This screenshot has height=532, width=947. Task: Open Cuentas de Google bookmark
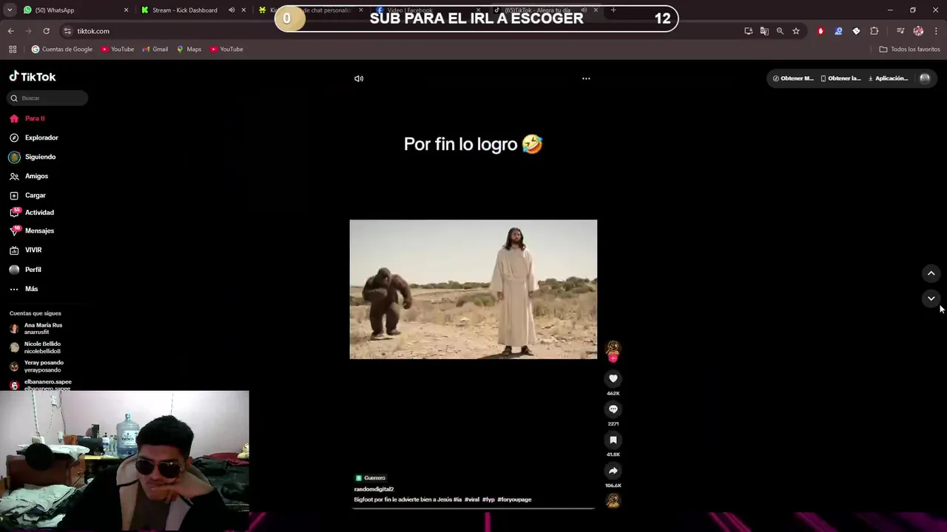click(x=62, y=50)
